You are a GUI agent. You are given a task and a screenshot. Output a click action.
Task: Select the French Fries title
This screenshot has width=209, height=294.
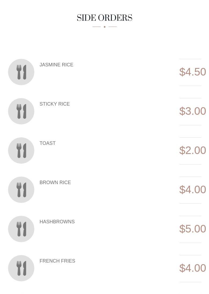pos(57,261)
